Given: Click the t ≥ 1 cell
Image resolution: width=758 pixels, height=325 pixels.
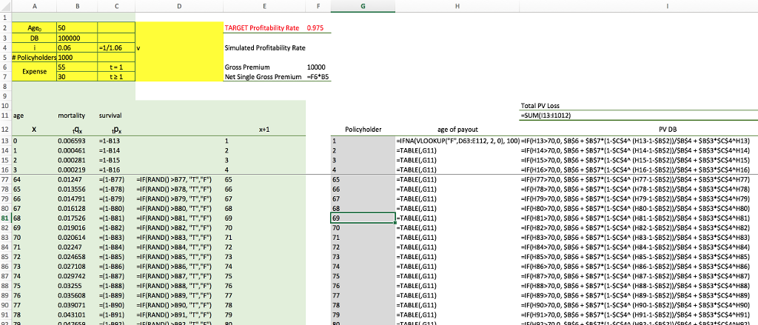Looking at the screenshot, I should (x=116, y=76).
